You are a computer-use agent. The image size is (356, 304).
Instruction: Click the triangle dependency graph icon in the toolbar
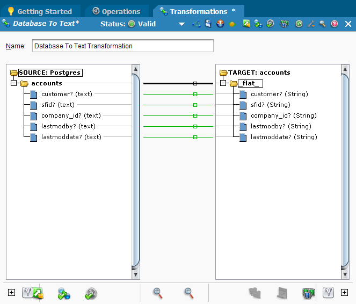pos(196,24)
